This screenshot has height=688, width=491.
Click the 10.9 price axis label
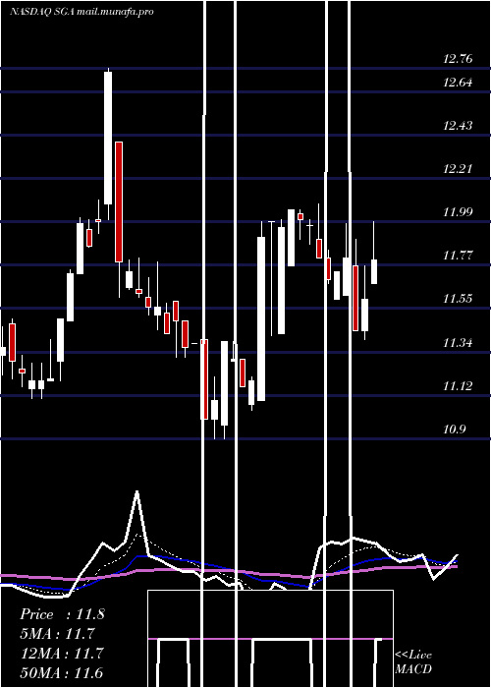point(454,430)
